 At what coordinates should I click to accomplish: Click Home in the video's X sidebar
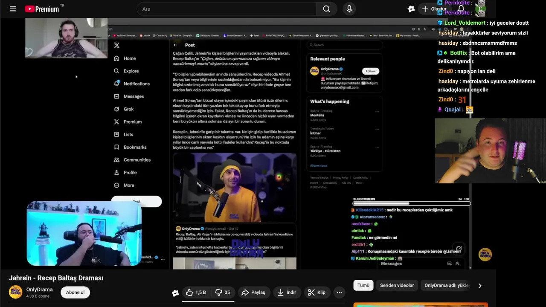(125, 58)
